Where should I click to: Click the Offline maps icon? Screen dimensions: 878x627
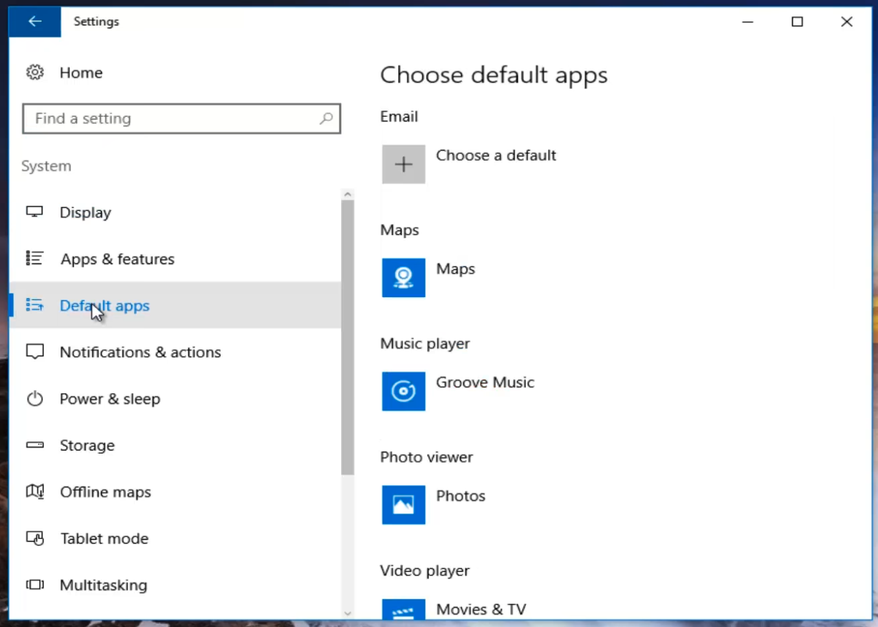tap(34, 492)
